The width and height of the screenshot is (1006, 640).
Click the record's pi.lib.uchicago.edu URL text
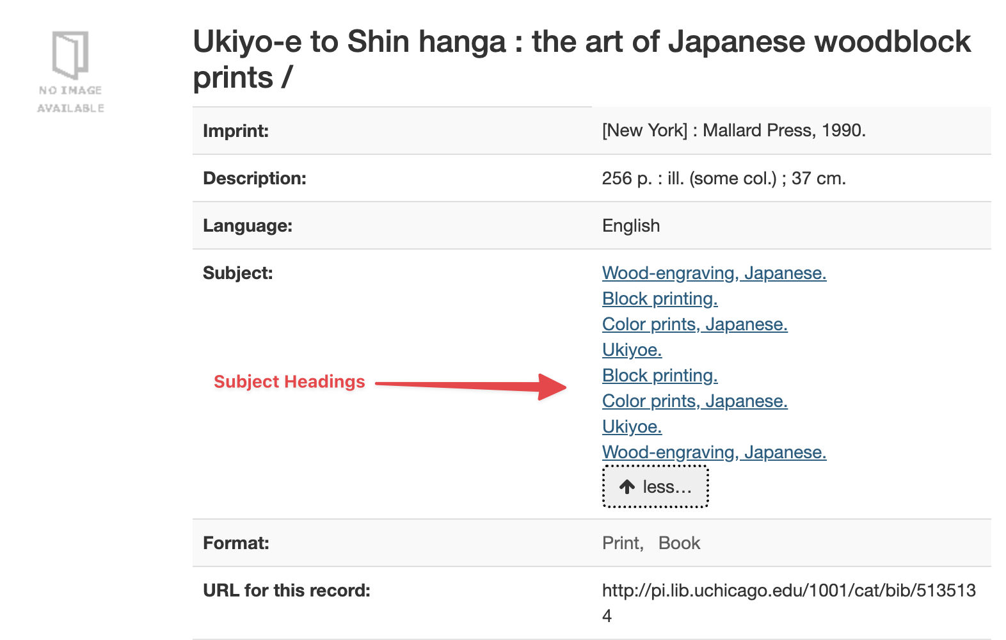pyautogui.click(x=788, y=591)
